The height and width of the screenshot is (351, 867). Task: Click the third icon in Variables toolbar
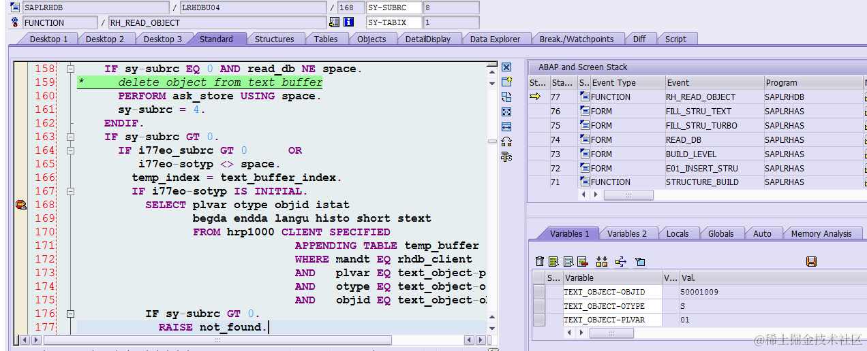click(568, 261)
